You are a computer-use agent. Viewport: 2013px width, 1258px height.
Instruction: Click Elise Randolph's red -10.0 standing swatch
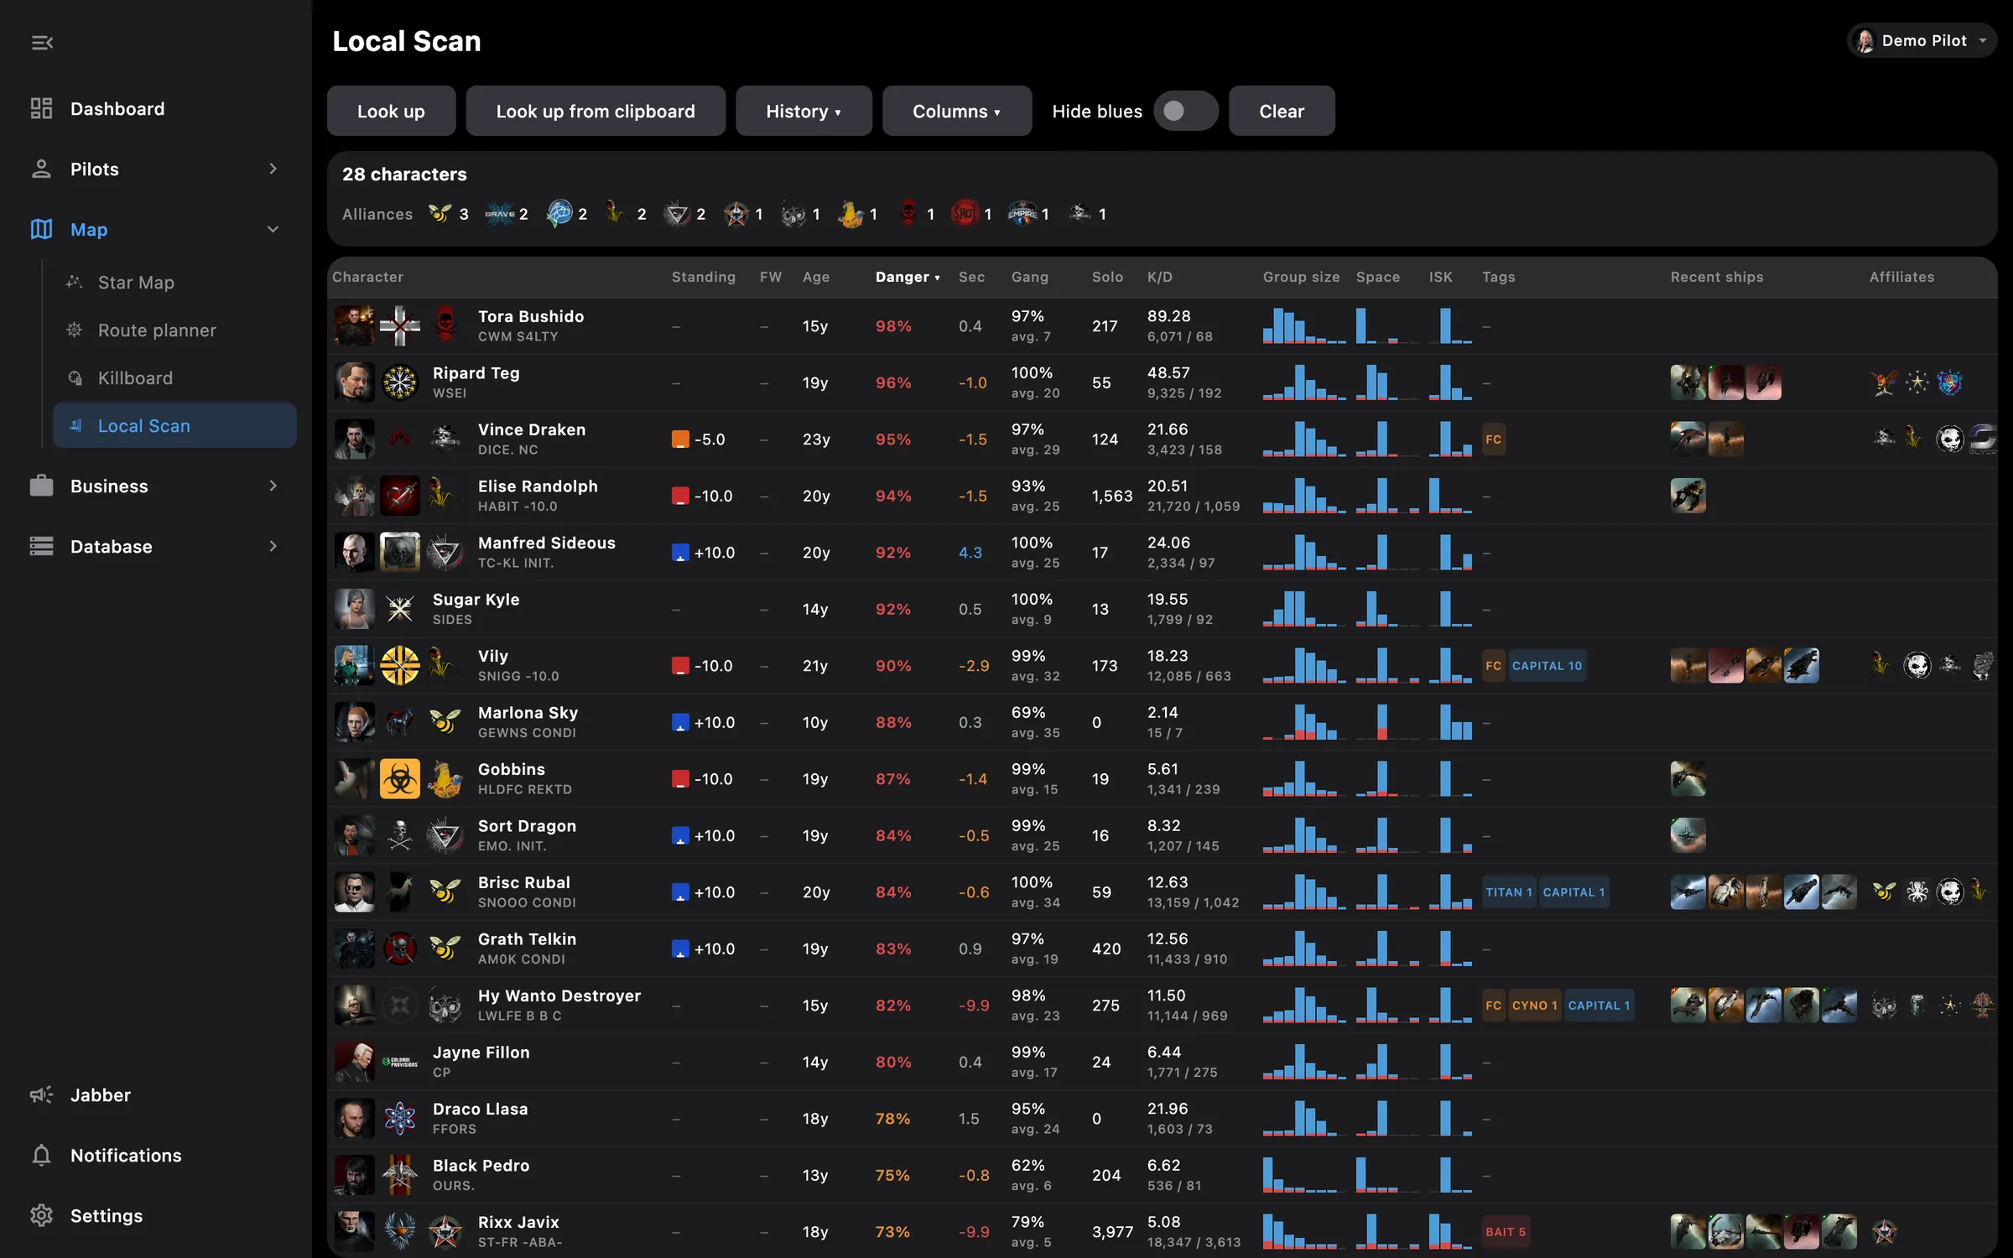(x=680, y=496)
